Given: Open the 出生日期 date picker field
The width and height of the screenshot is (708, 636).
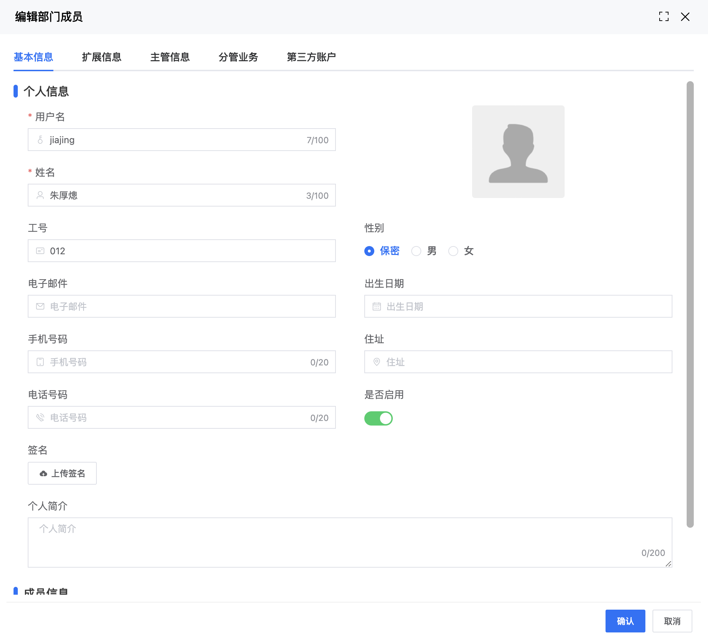Looking at the screenshot, I should 518,306.
